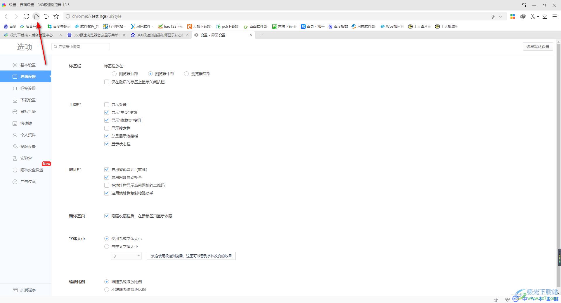Click the Home page toolbar icon
Screen dimensions: 561x303
click(36, 16)
